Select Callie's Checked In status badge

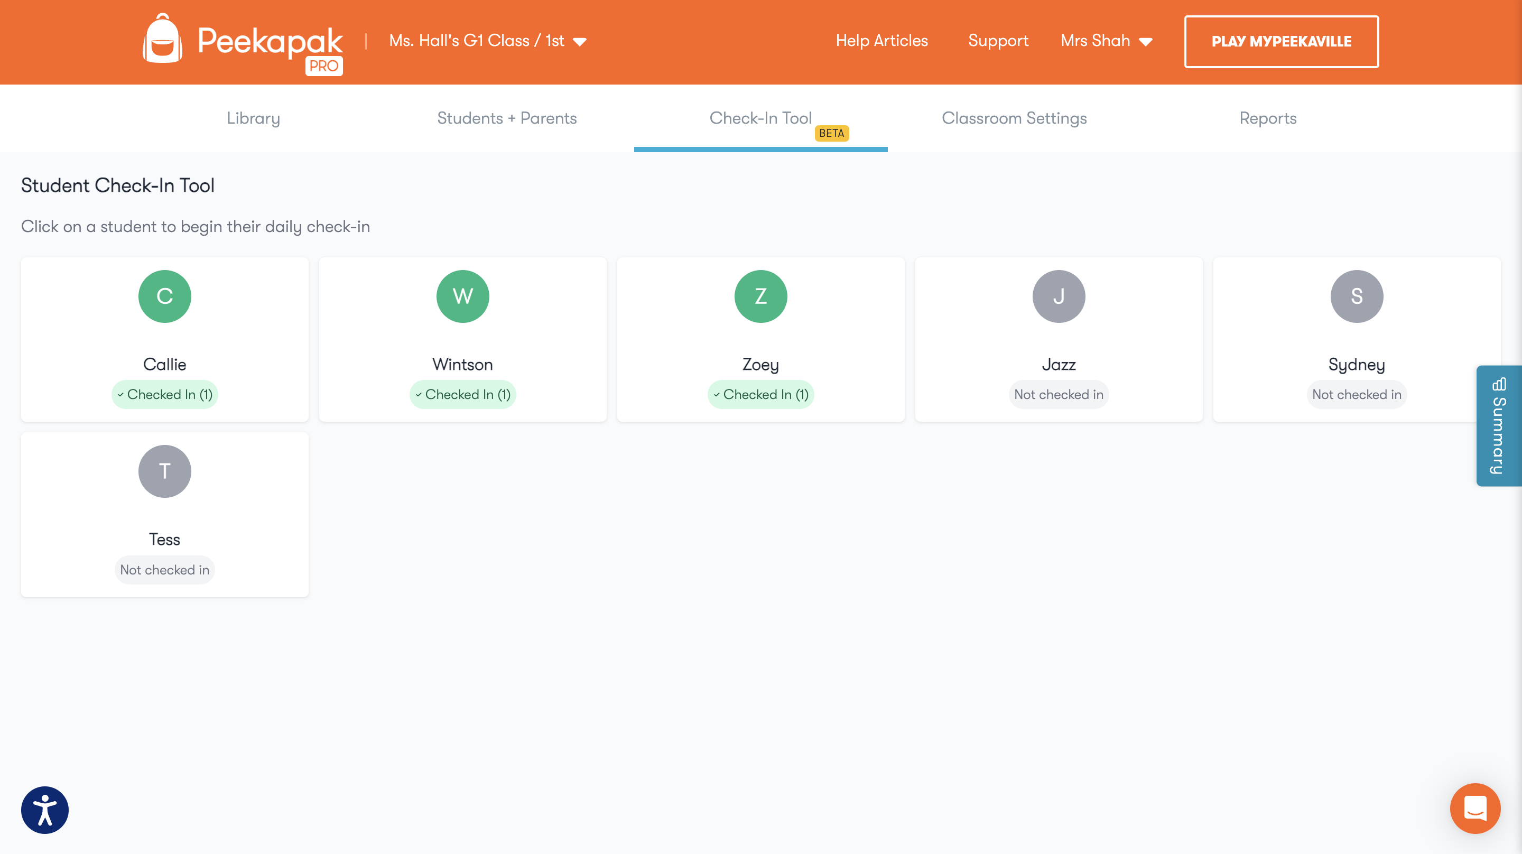tap(165, 394)
